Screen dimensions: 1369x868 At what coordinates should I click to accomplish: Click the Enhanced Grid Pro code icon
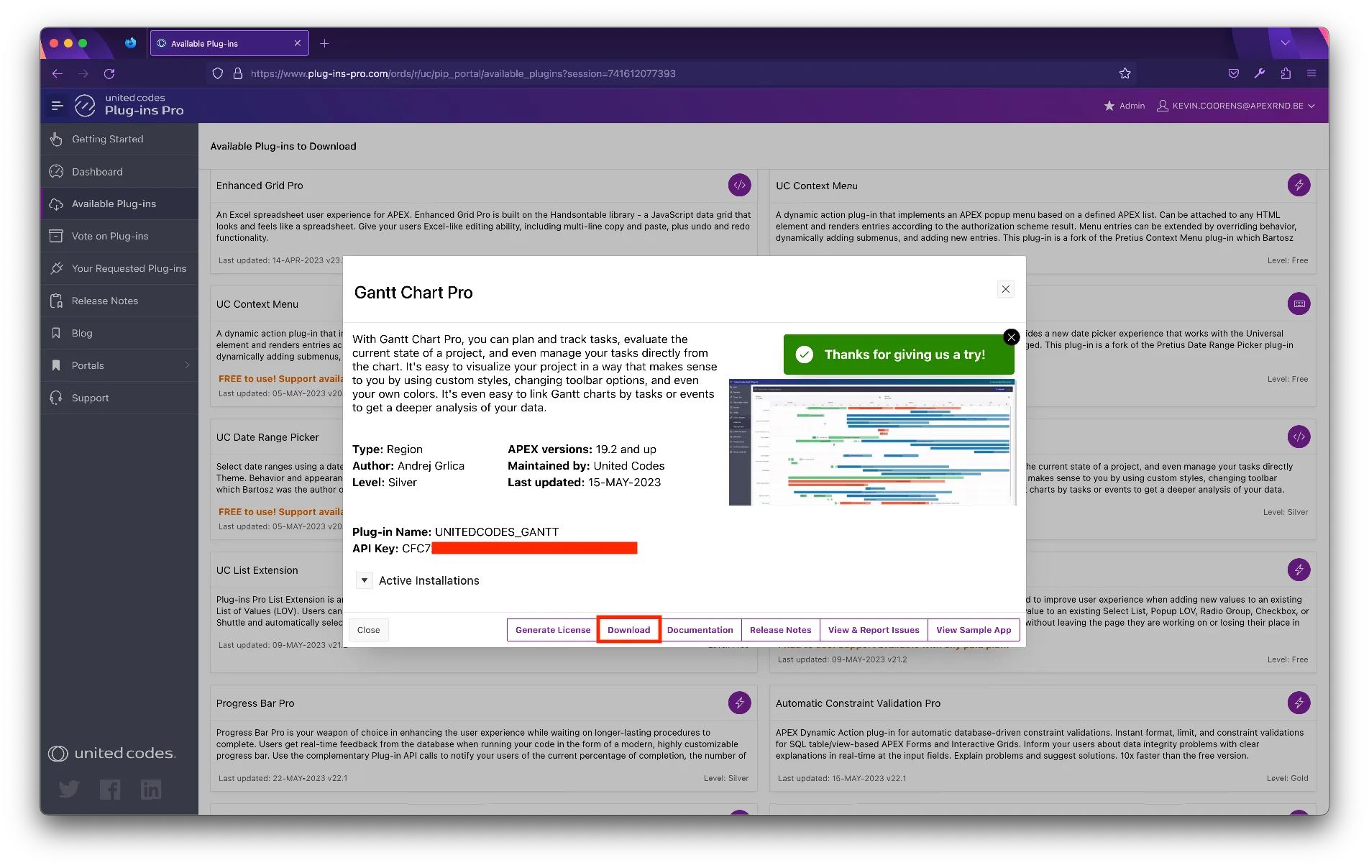tap(739, 185)
